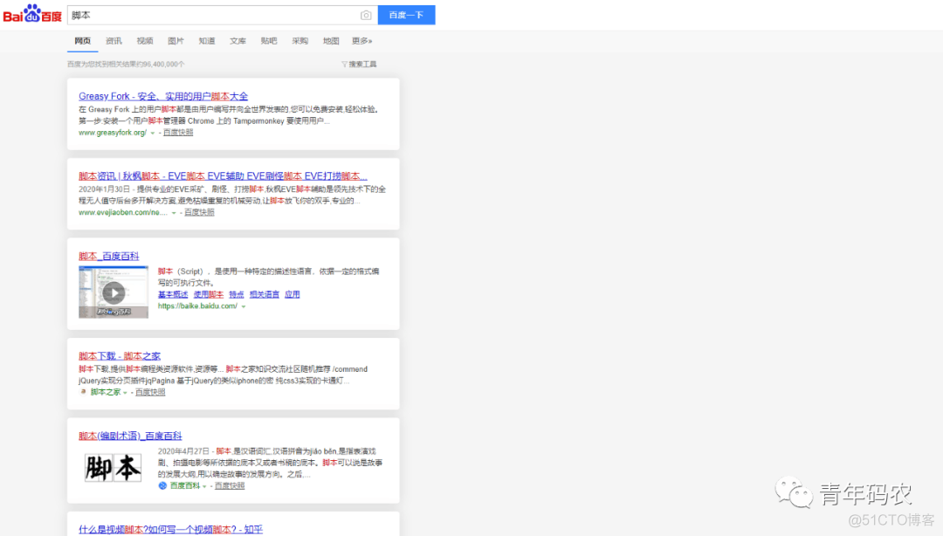Click the 脚本 calligraphy thumbnail
The image size is (943, 536).
(113, 468)
